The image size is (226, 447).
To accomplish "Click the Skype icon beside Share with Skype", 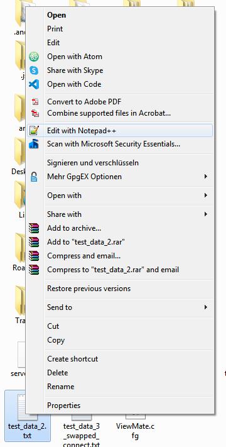I will pyautogui.click(x=34, y=70).
